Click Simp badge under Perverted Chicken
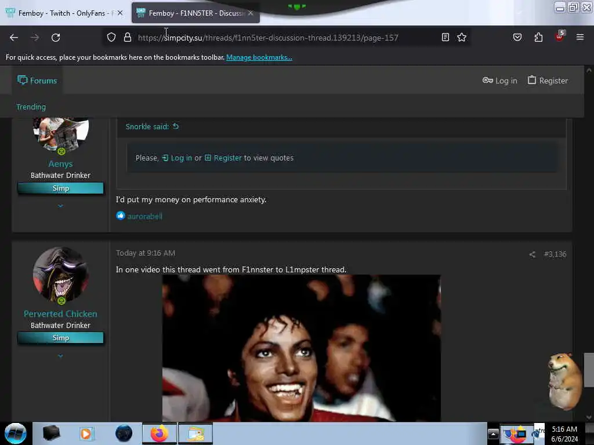594x445 pixels. (x=60, y=338)
